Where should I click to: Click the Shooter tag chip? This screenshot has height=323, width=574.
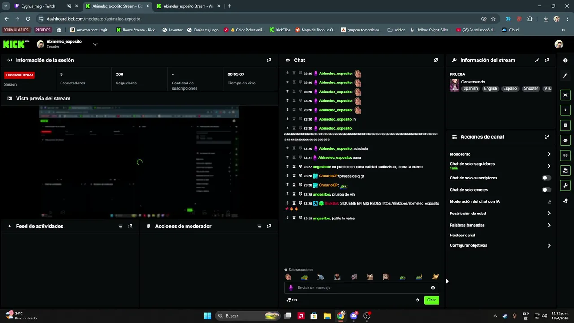point(531,89)
